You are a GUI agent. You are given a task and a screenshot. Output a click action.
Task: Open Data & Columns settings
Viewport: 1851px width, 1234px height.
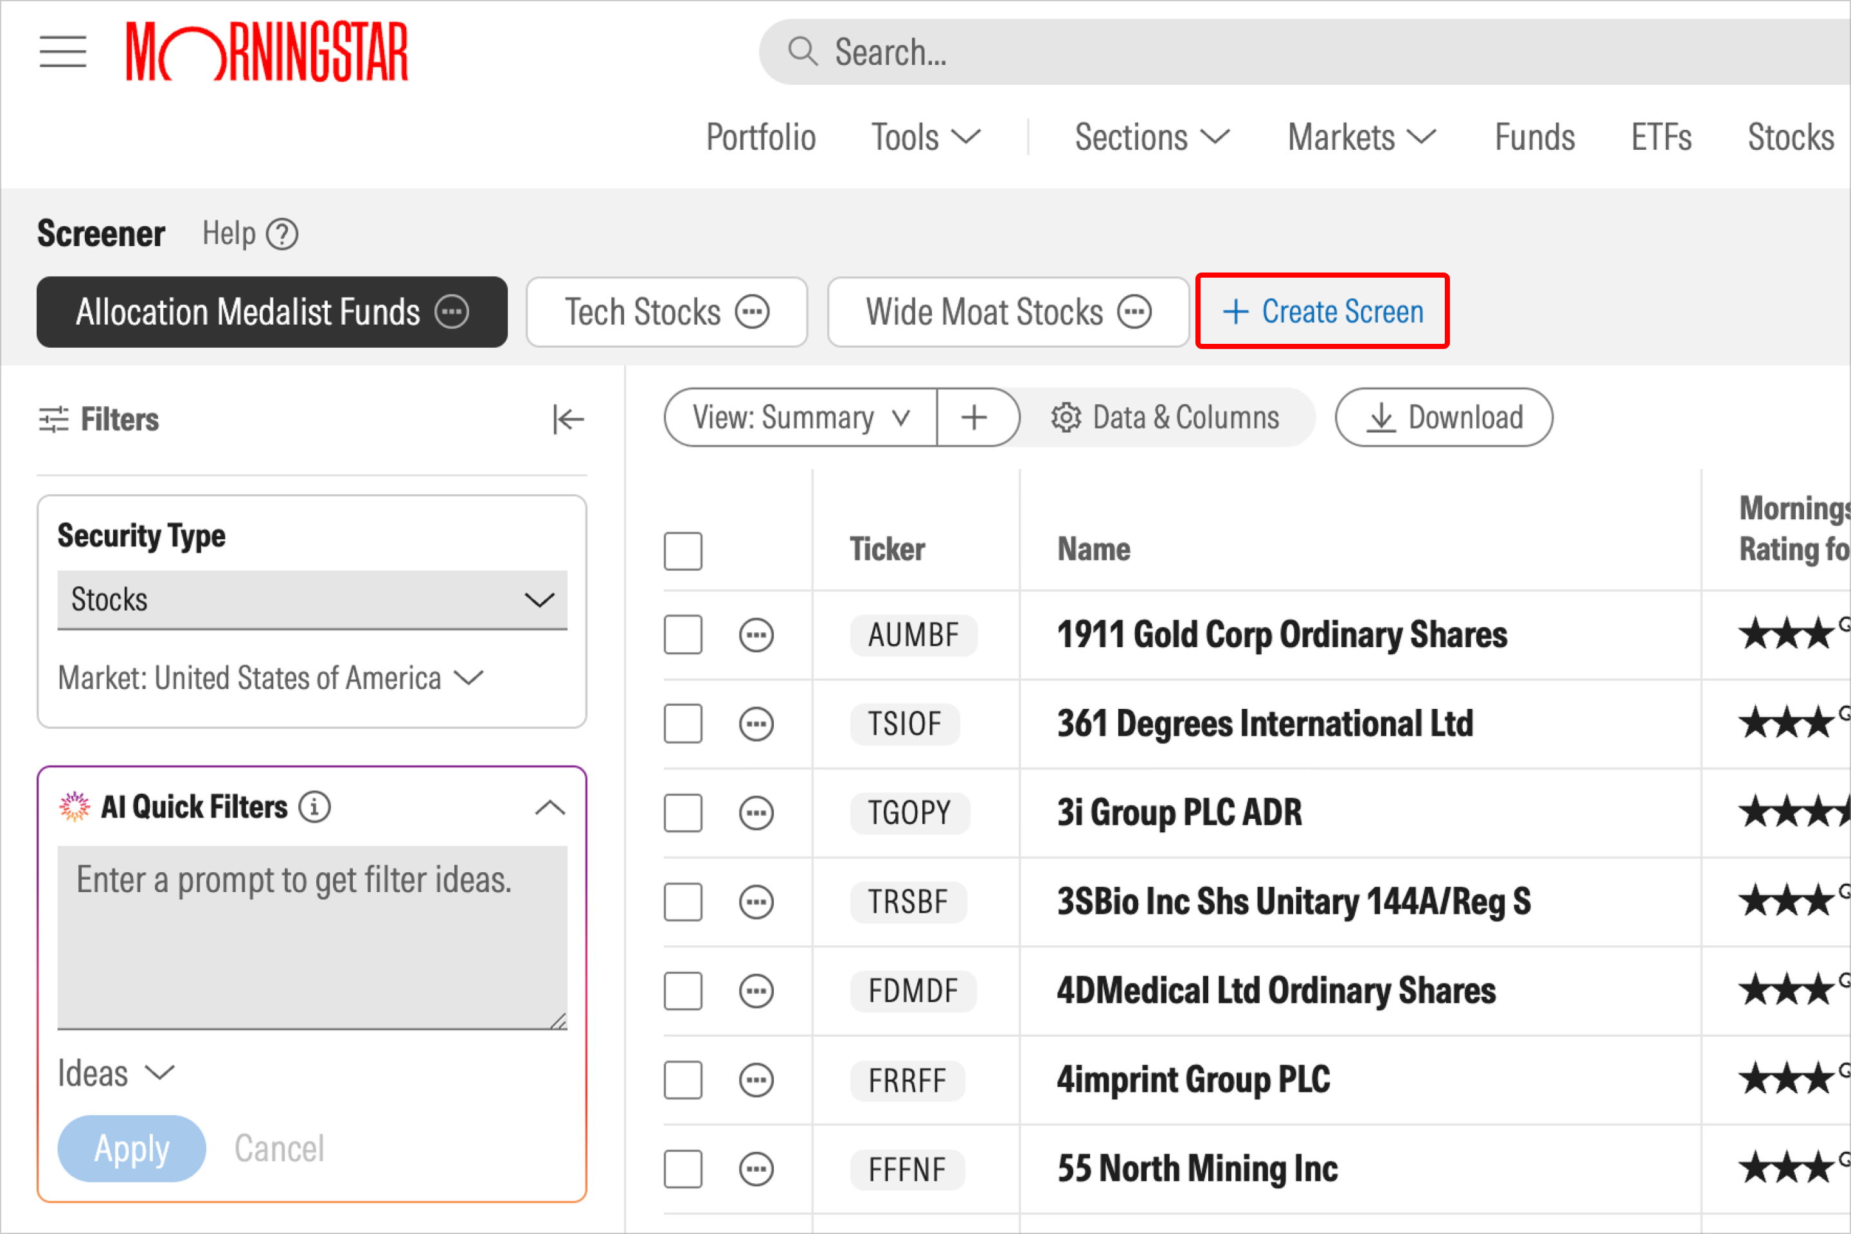point(1165,417)
